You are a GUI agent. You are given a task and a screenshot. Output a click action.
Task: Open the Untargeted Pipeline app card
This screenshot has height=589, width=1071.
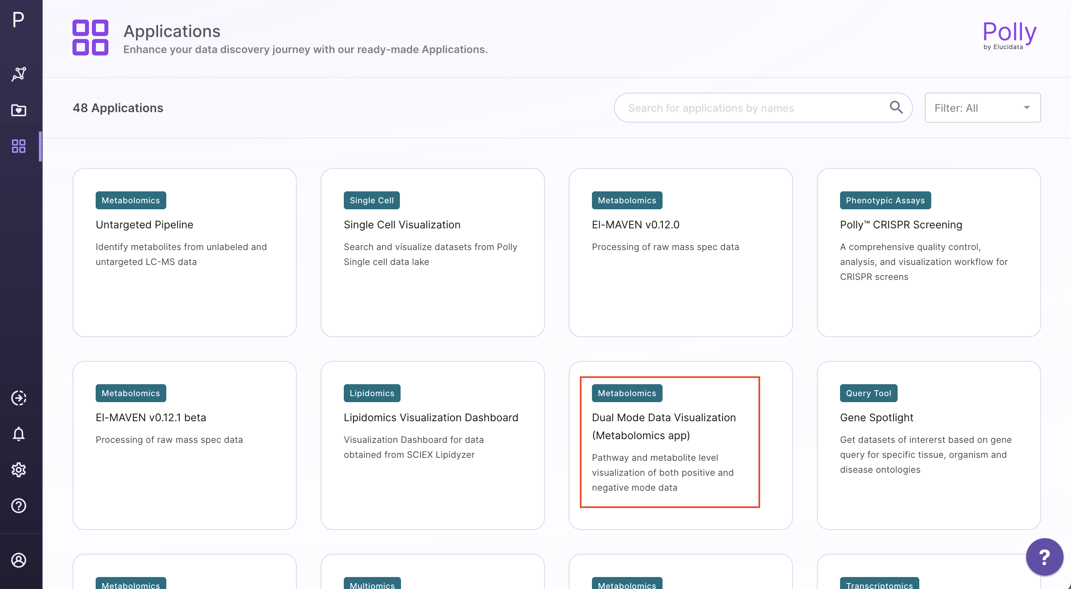point(184,252)
